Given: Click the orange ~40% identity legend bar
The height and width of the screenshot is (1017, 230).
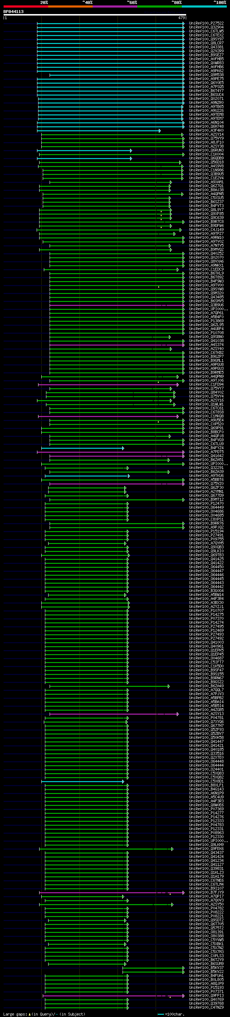Looking at the screenshot, I should click(x=70, y=6).
